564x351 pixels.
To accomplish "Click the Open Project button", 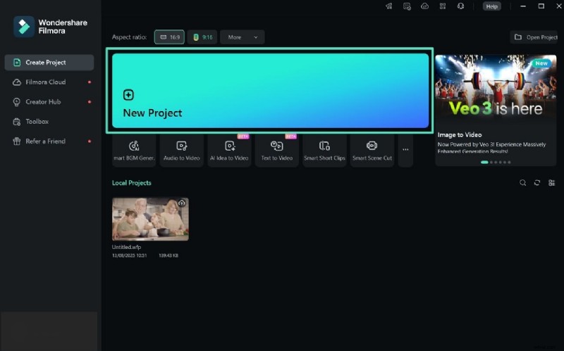I will tap(536, 37).
